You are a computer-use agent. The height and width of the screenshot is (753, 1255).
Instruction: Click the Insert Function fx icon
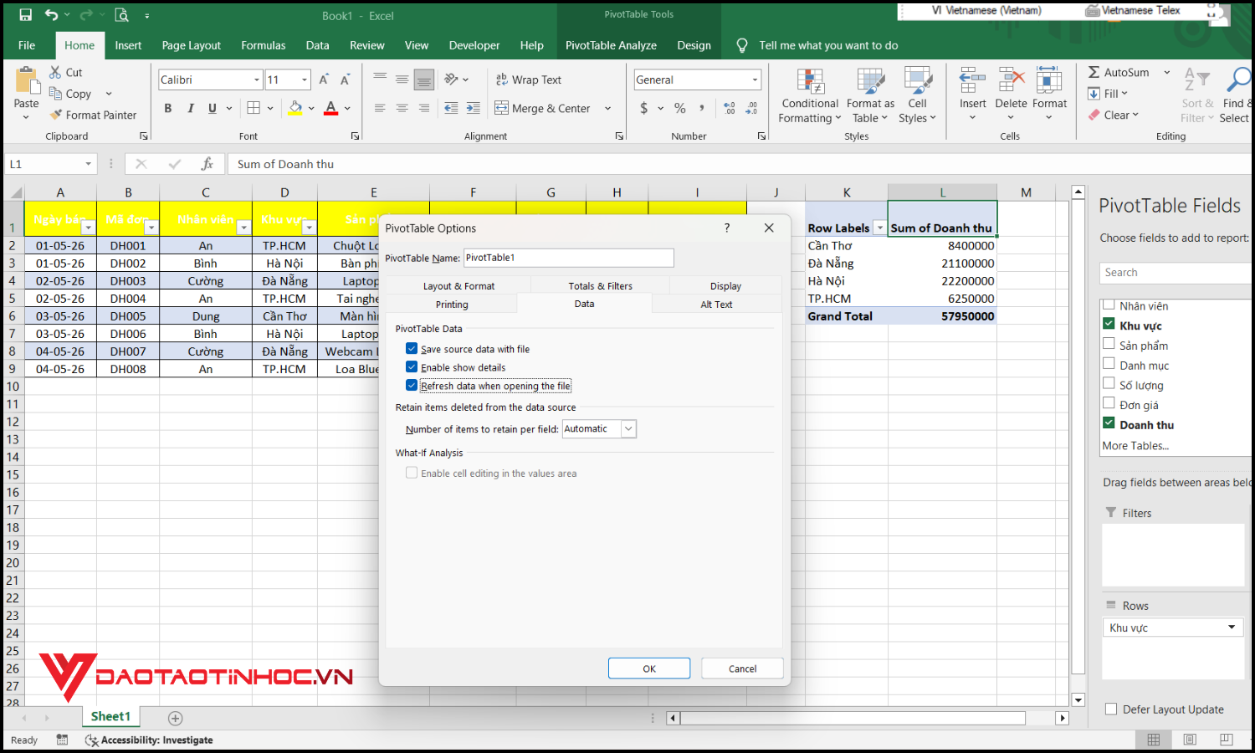[207, 164]
